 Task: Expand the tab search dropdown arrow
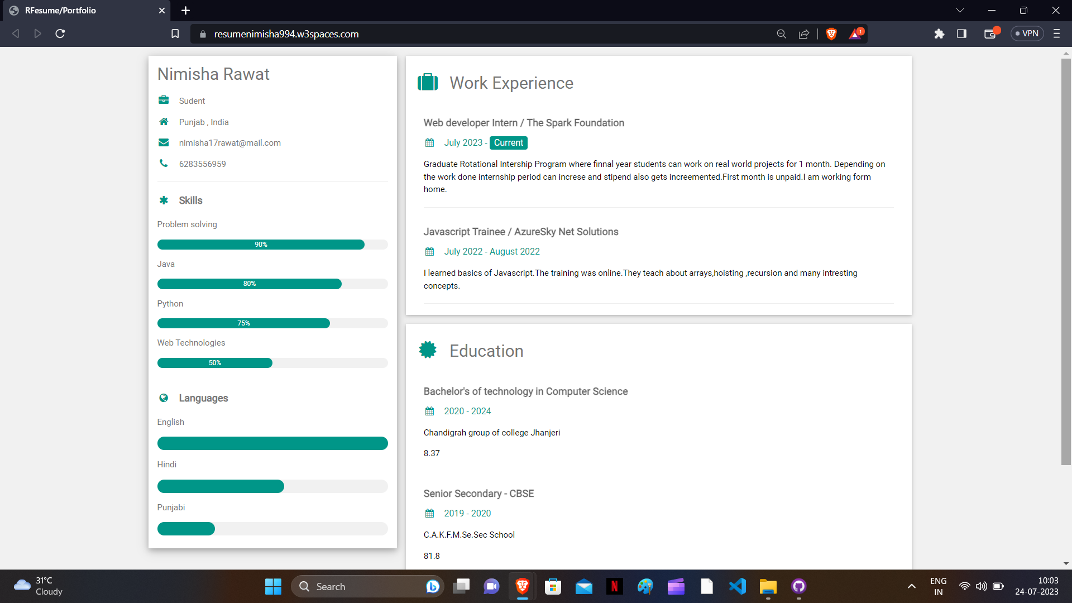(x=960, y=10)
